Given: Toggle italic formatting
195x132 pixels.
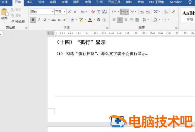Looking at the screenshot, I should tap(39, 20).
